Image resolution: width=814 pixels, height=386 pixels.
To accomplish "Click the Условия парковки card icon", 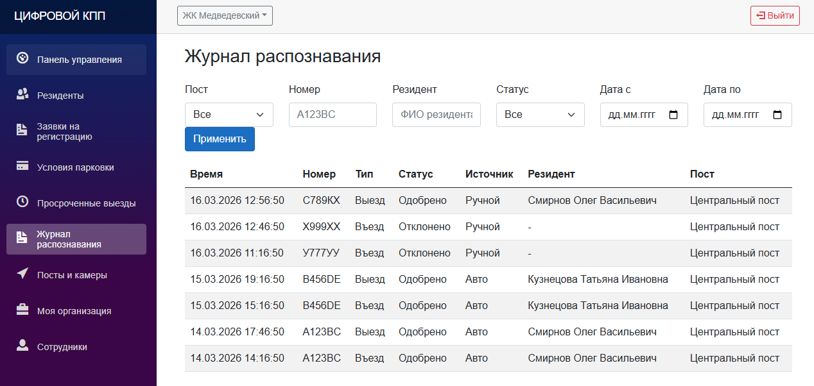I will 22,167.
